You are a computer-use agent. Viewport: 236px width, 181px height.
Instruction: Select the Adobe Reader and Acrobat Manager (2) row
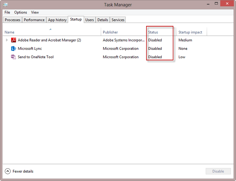point(118,40)
